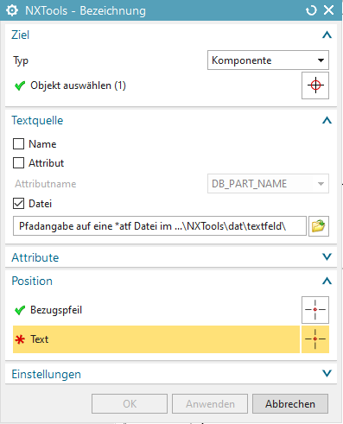Collapse the Ziel section chevron
343x424 pixels.
tap(327, 35)
